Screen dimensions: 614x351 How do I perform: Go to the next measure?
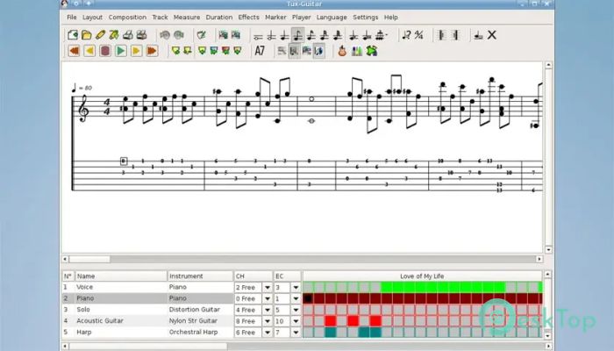coord(136,51)
